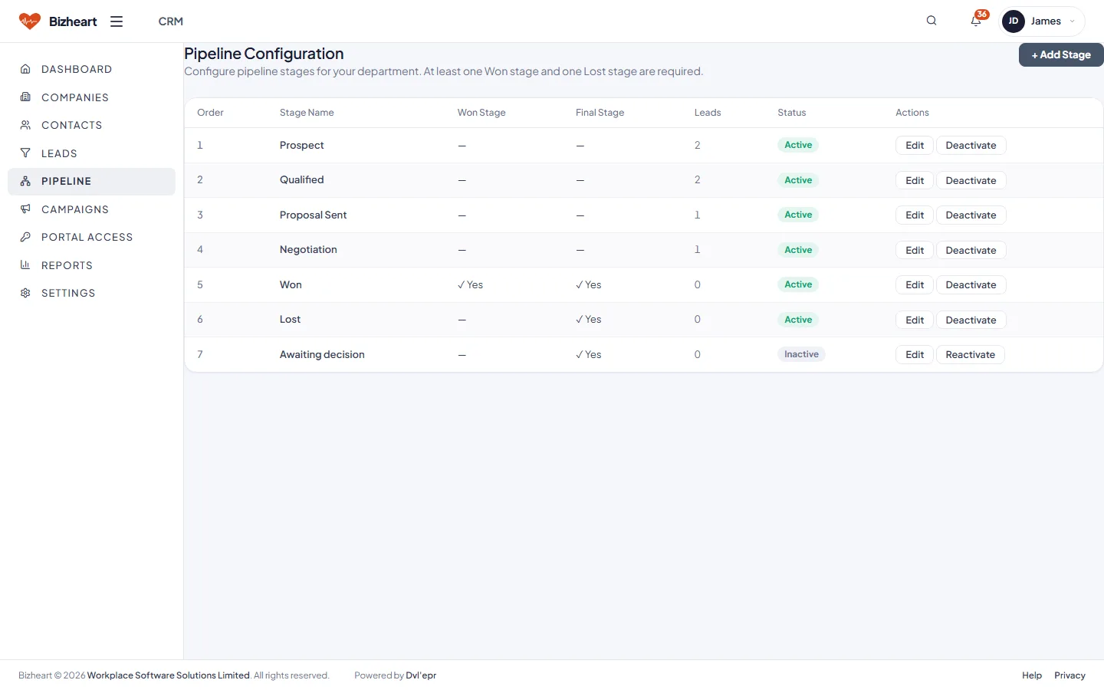Screen dimensions: 1104x690
Task: Edit the Awaiting decision stage
Action: [915, 355]
